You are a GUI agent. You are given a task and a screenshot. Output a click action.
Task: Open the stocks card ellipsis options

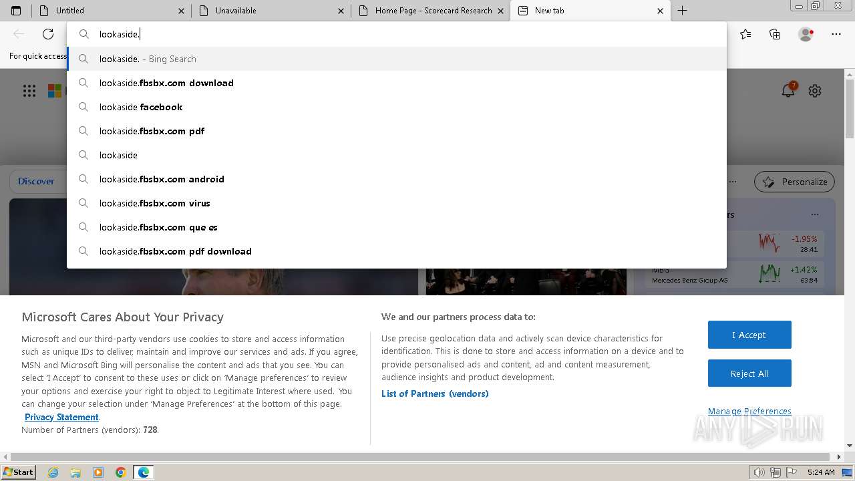pyautogui.click(x=815, y=214)
